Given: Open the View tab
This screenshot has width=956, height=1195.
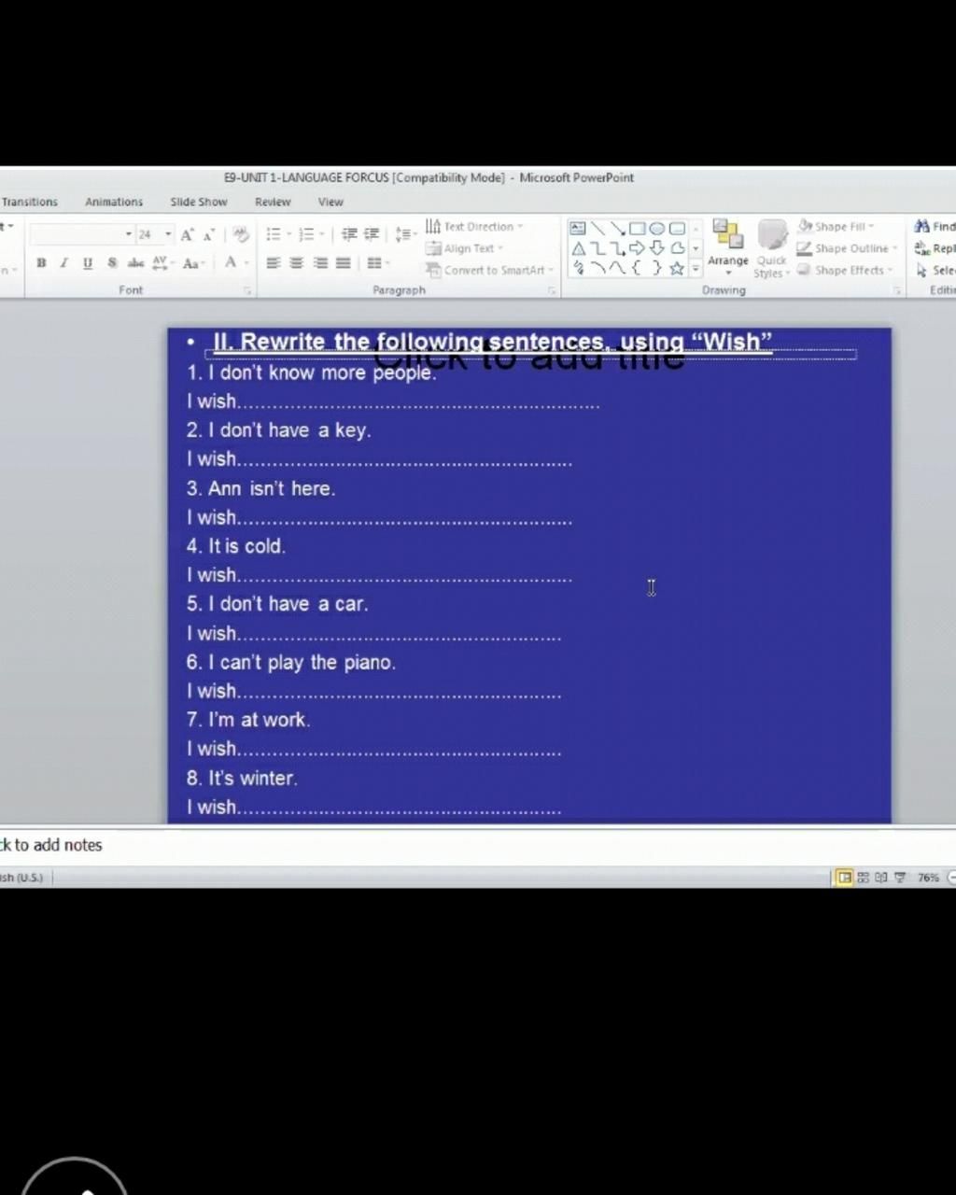Looking at the screenshot, I should (330, 202).
